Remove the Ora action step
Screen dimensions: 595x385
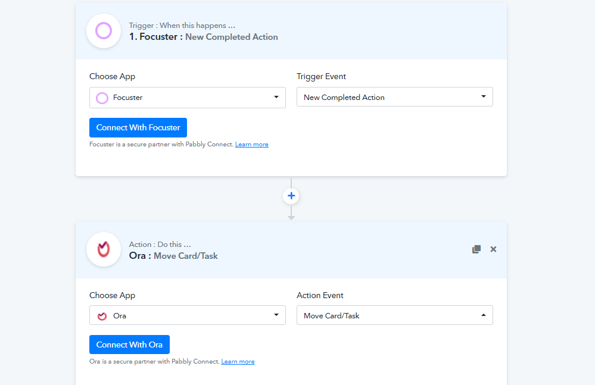tap(493, 249)
